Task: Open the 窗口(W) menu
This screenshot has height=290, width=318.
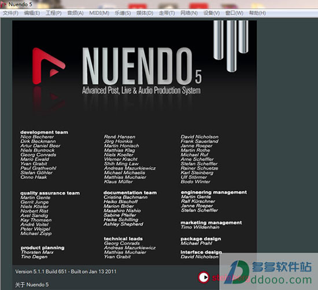Action: pyautogui.click(x=234, y=13)
